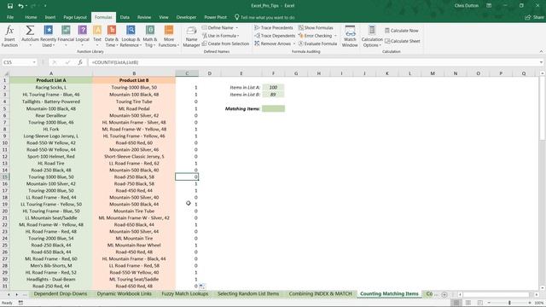The width and height of the screenshot is (546, 307).
Task: Open Math & Trig functions
Action: (x=150, y=36)
